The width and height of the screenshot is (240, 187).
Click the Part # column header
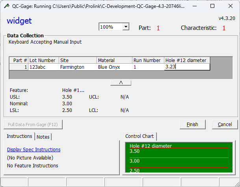19,60
